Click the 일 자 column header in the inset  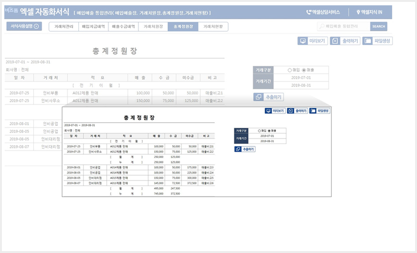pyautogui.click(x=74, y=136)
